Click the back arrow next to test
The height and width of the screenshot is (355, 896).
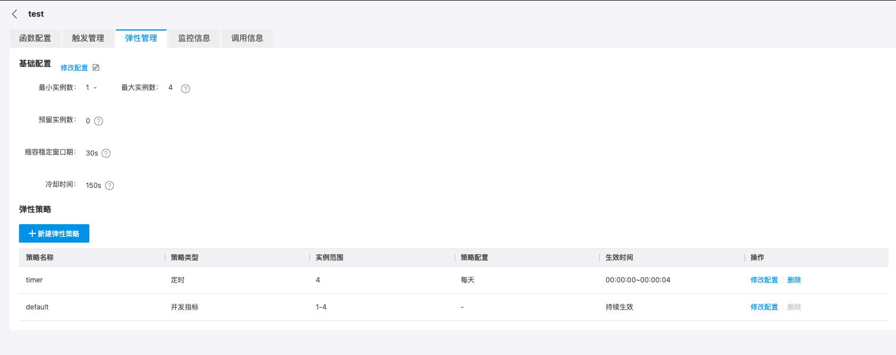[x=15, y=14]
